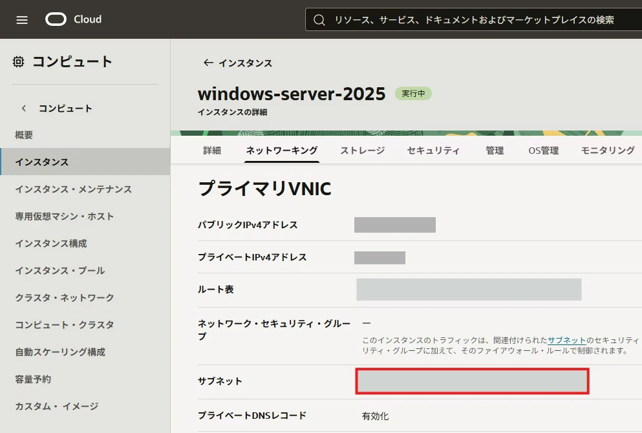This screenshot has height=433, width=642.
Task: Click the インスタンスの詳細 subtitle
Action: pos(232,112)
